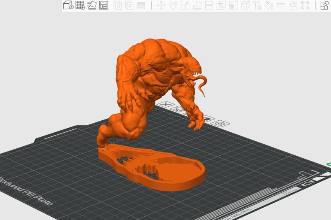Click the Arrange all objects icon
This screenshot has width=331, height=220.
point(104,5)
